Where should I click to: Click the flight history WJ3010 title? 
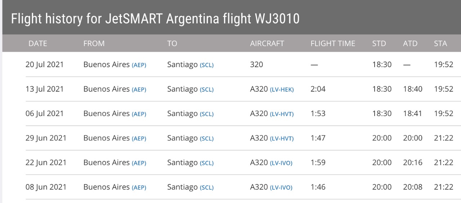[155, 19]
